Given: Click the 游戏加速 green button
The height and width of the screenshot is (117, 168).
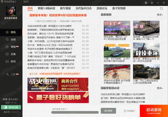Looking at the screenshot, I should (11, 107).
